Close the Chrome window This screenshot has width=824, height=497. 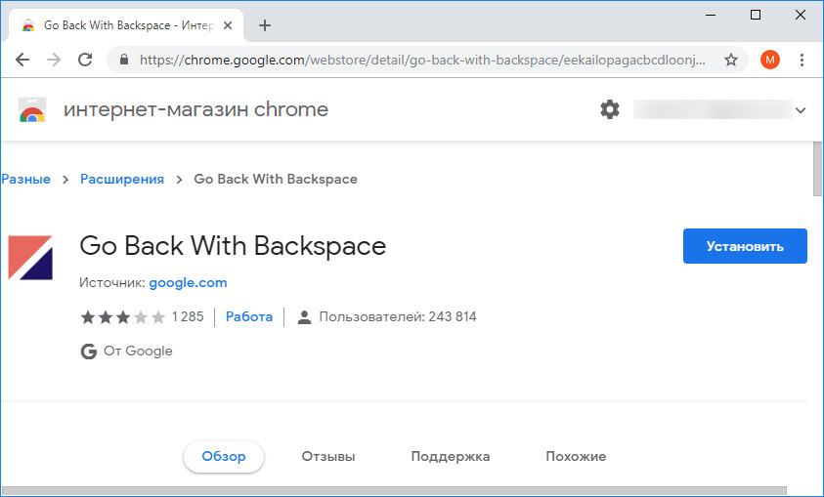(801, 15)
